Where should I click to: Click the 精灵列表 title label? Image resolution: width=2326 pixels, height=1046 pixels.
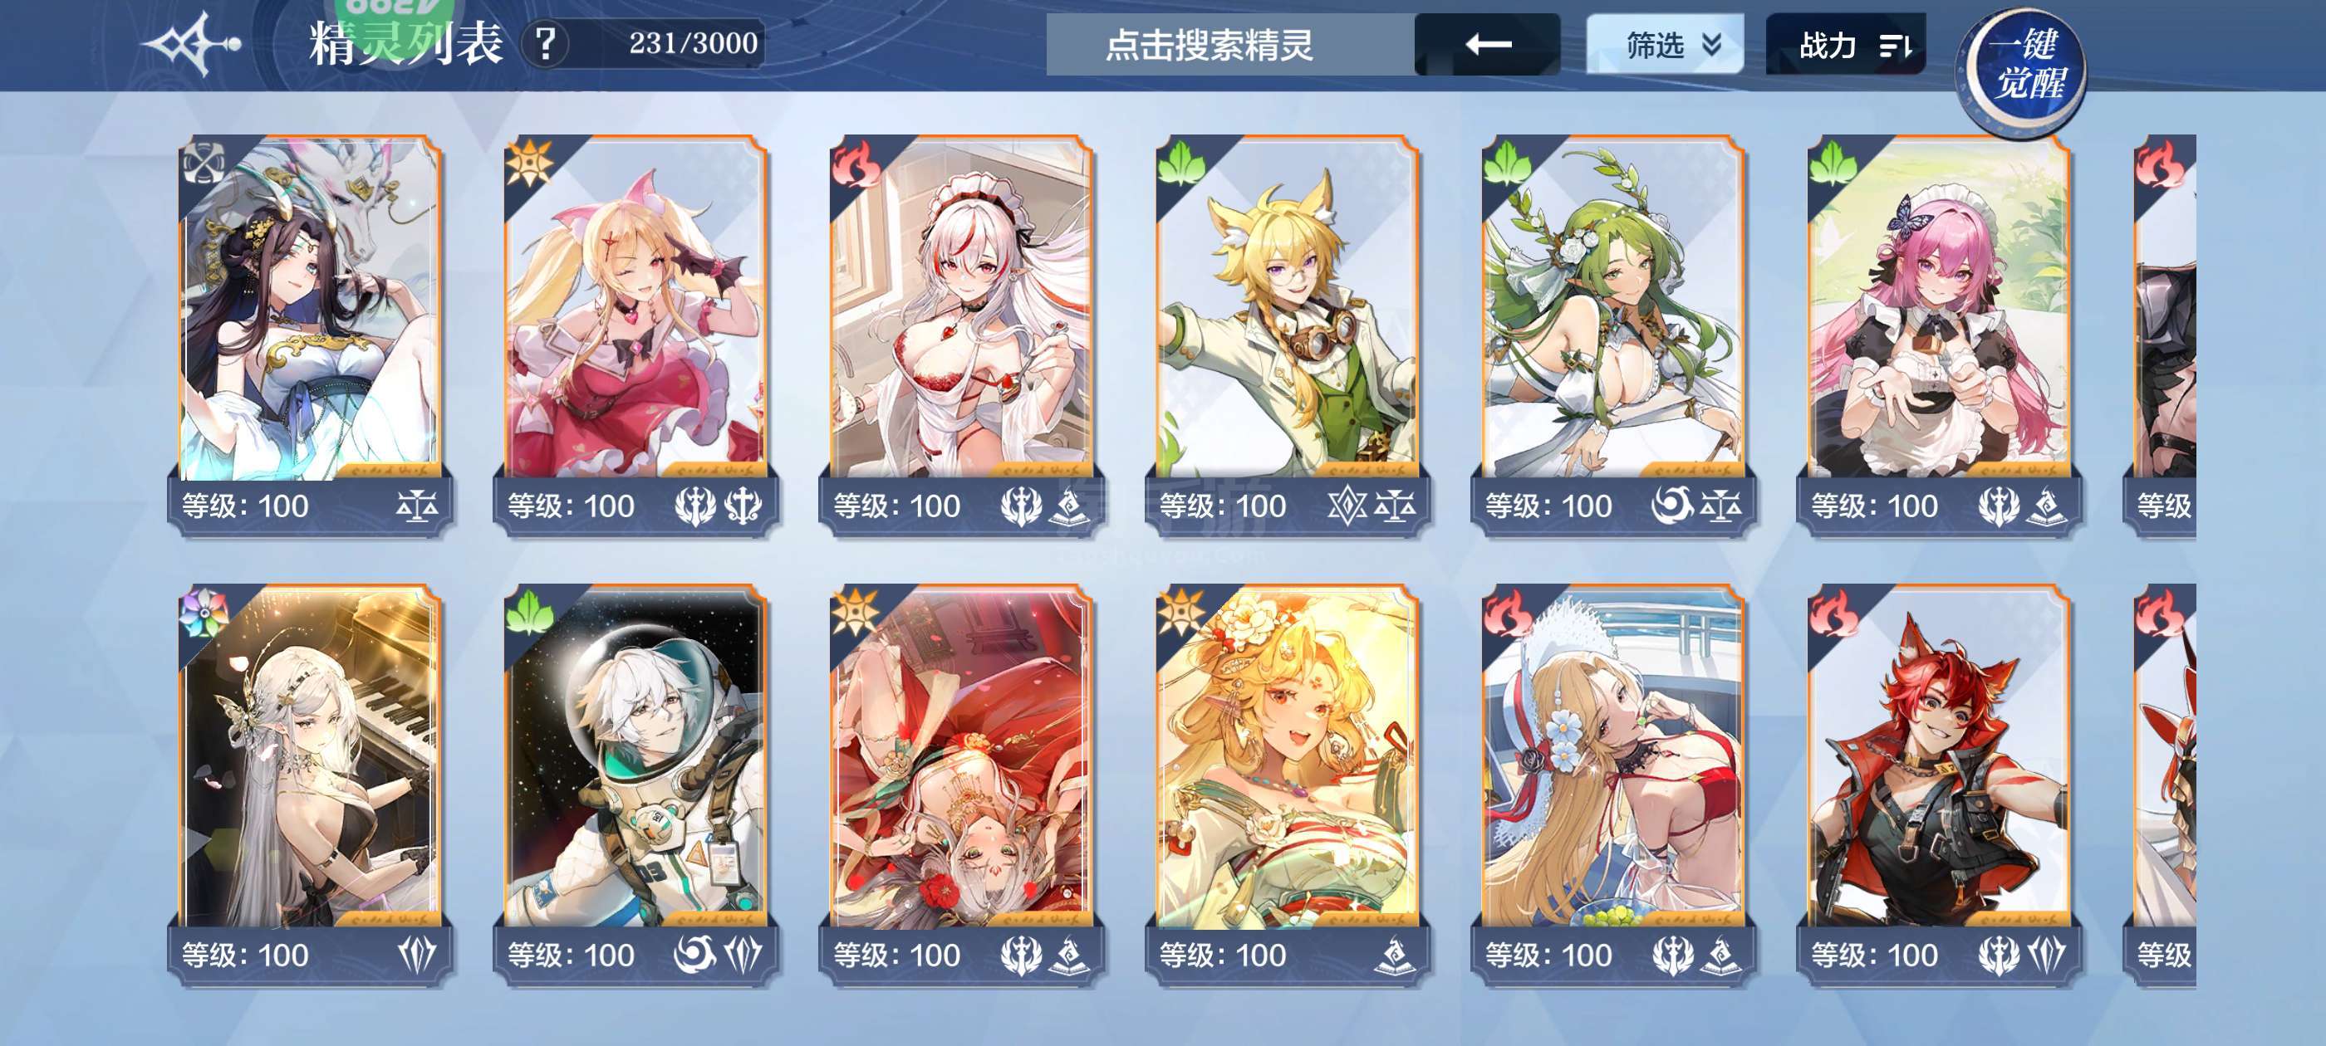tap(405, 43)
